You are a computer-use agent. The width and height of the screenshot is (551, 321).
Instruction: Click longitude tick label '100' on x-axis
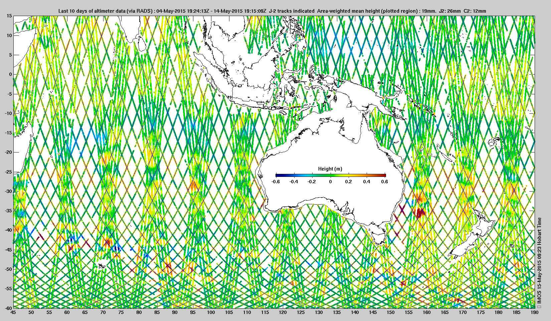(x=211, y=313)
